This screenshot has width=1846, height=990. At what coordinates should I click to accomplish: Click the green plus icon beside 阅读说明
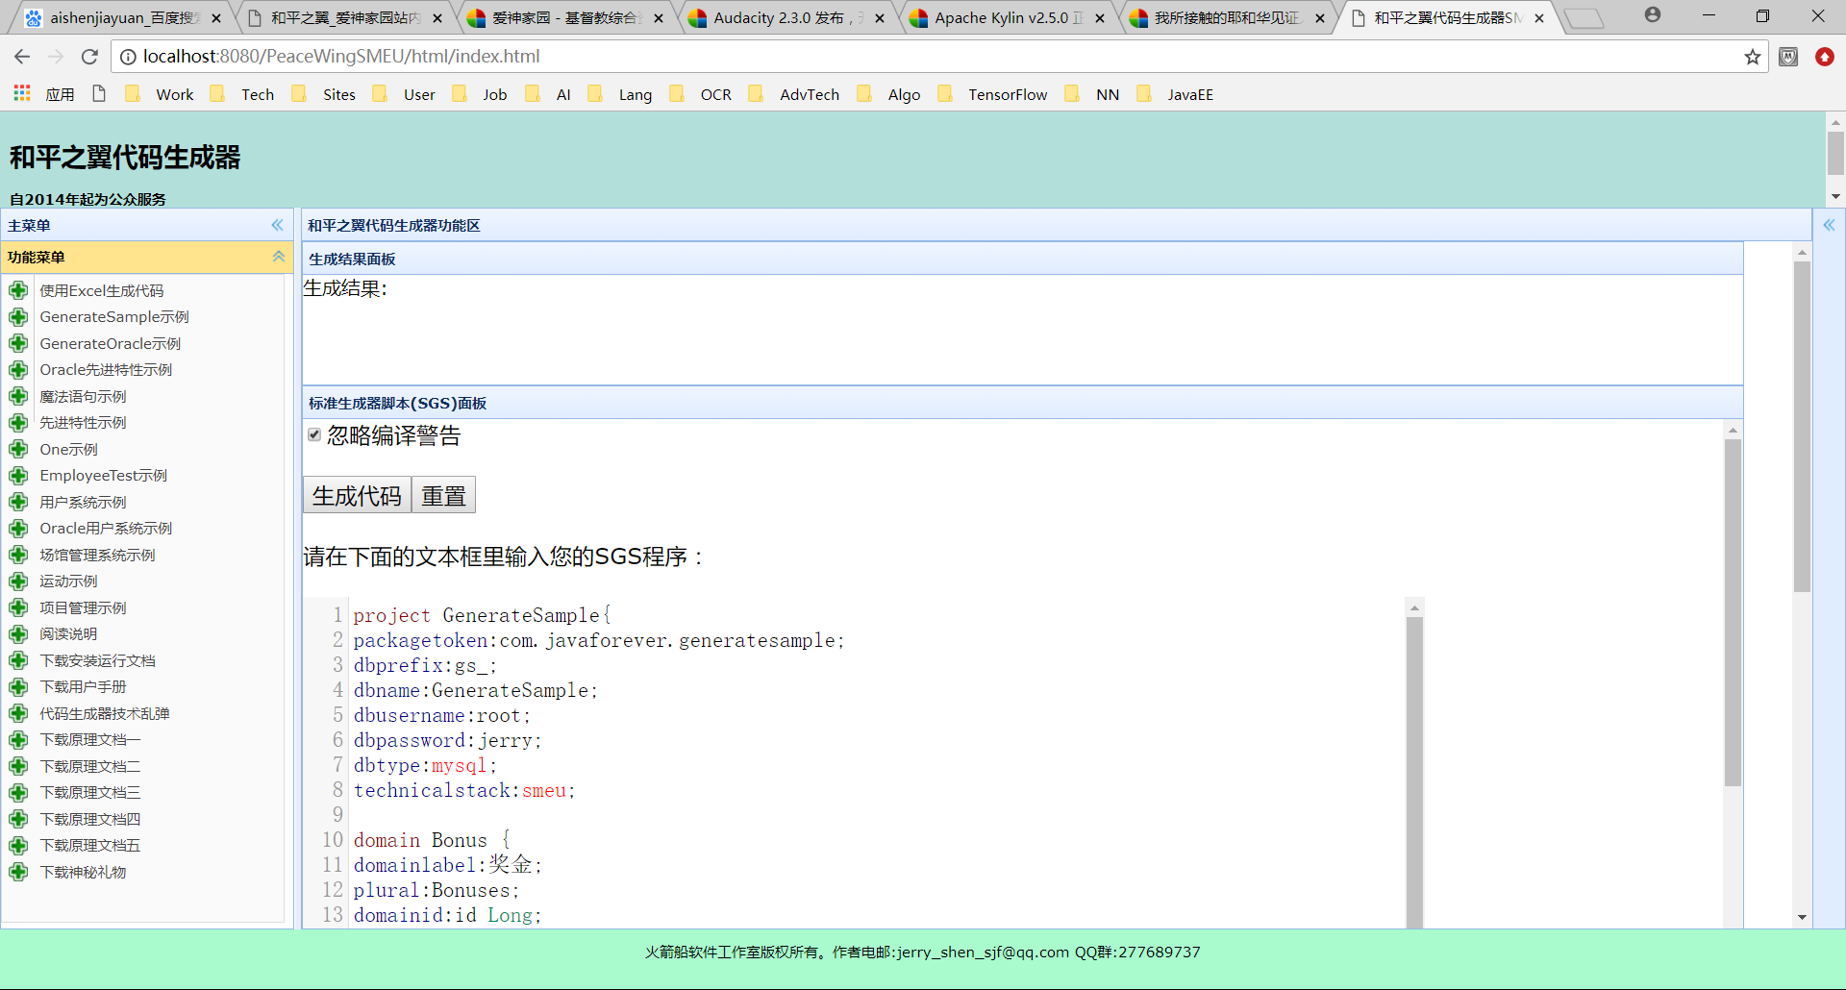tap(18, 633)
